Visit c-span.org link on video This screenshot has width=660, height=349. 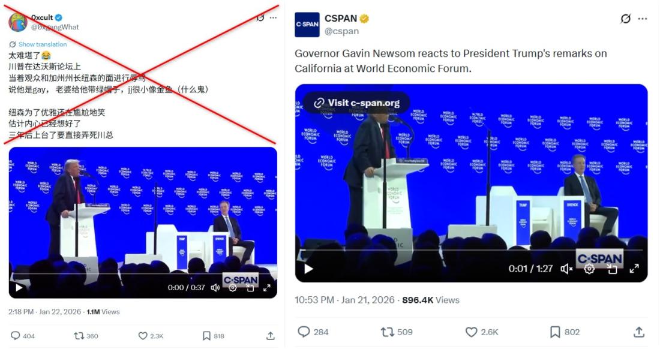tap(356, 103)
